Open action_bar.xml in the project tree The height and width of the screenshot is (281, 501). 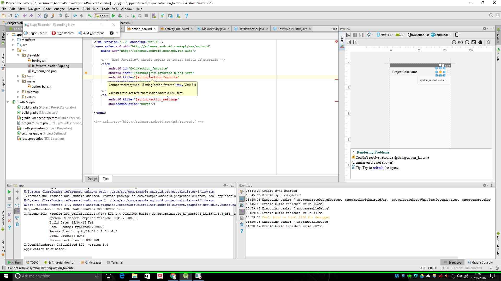pos(42,87)
